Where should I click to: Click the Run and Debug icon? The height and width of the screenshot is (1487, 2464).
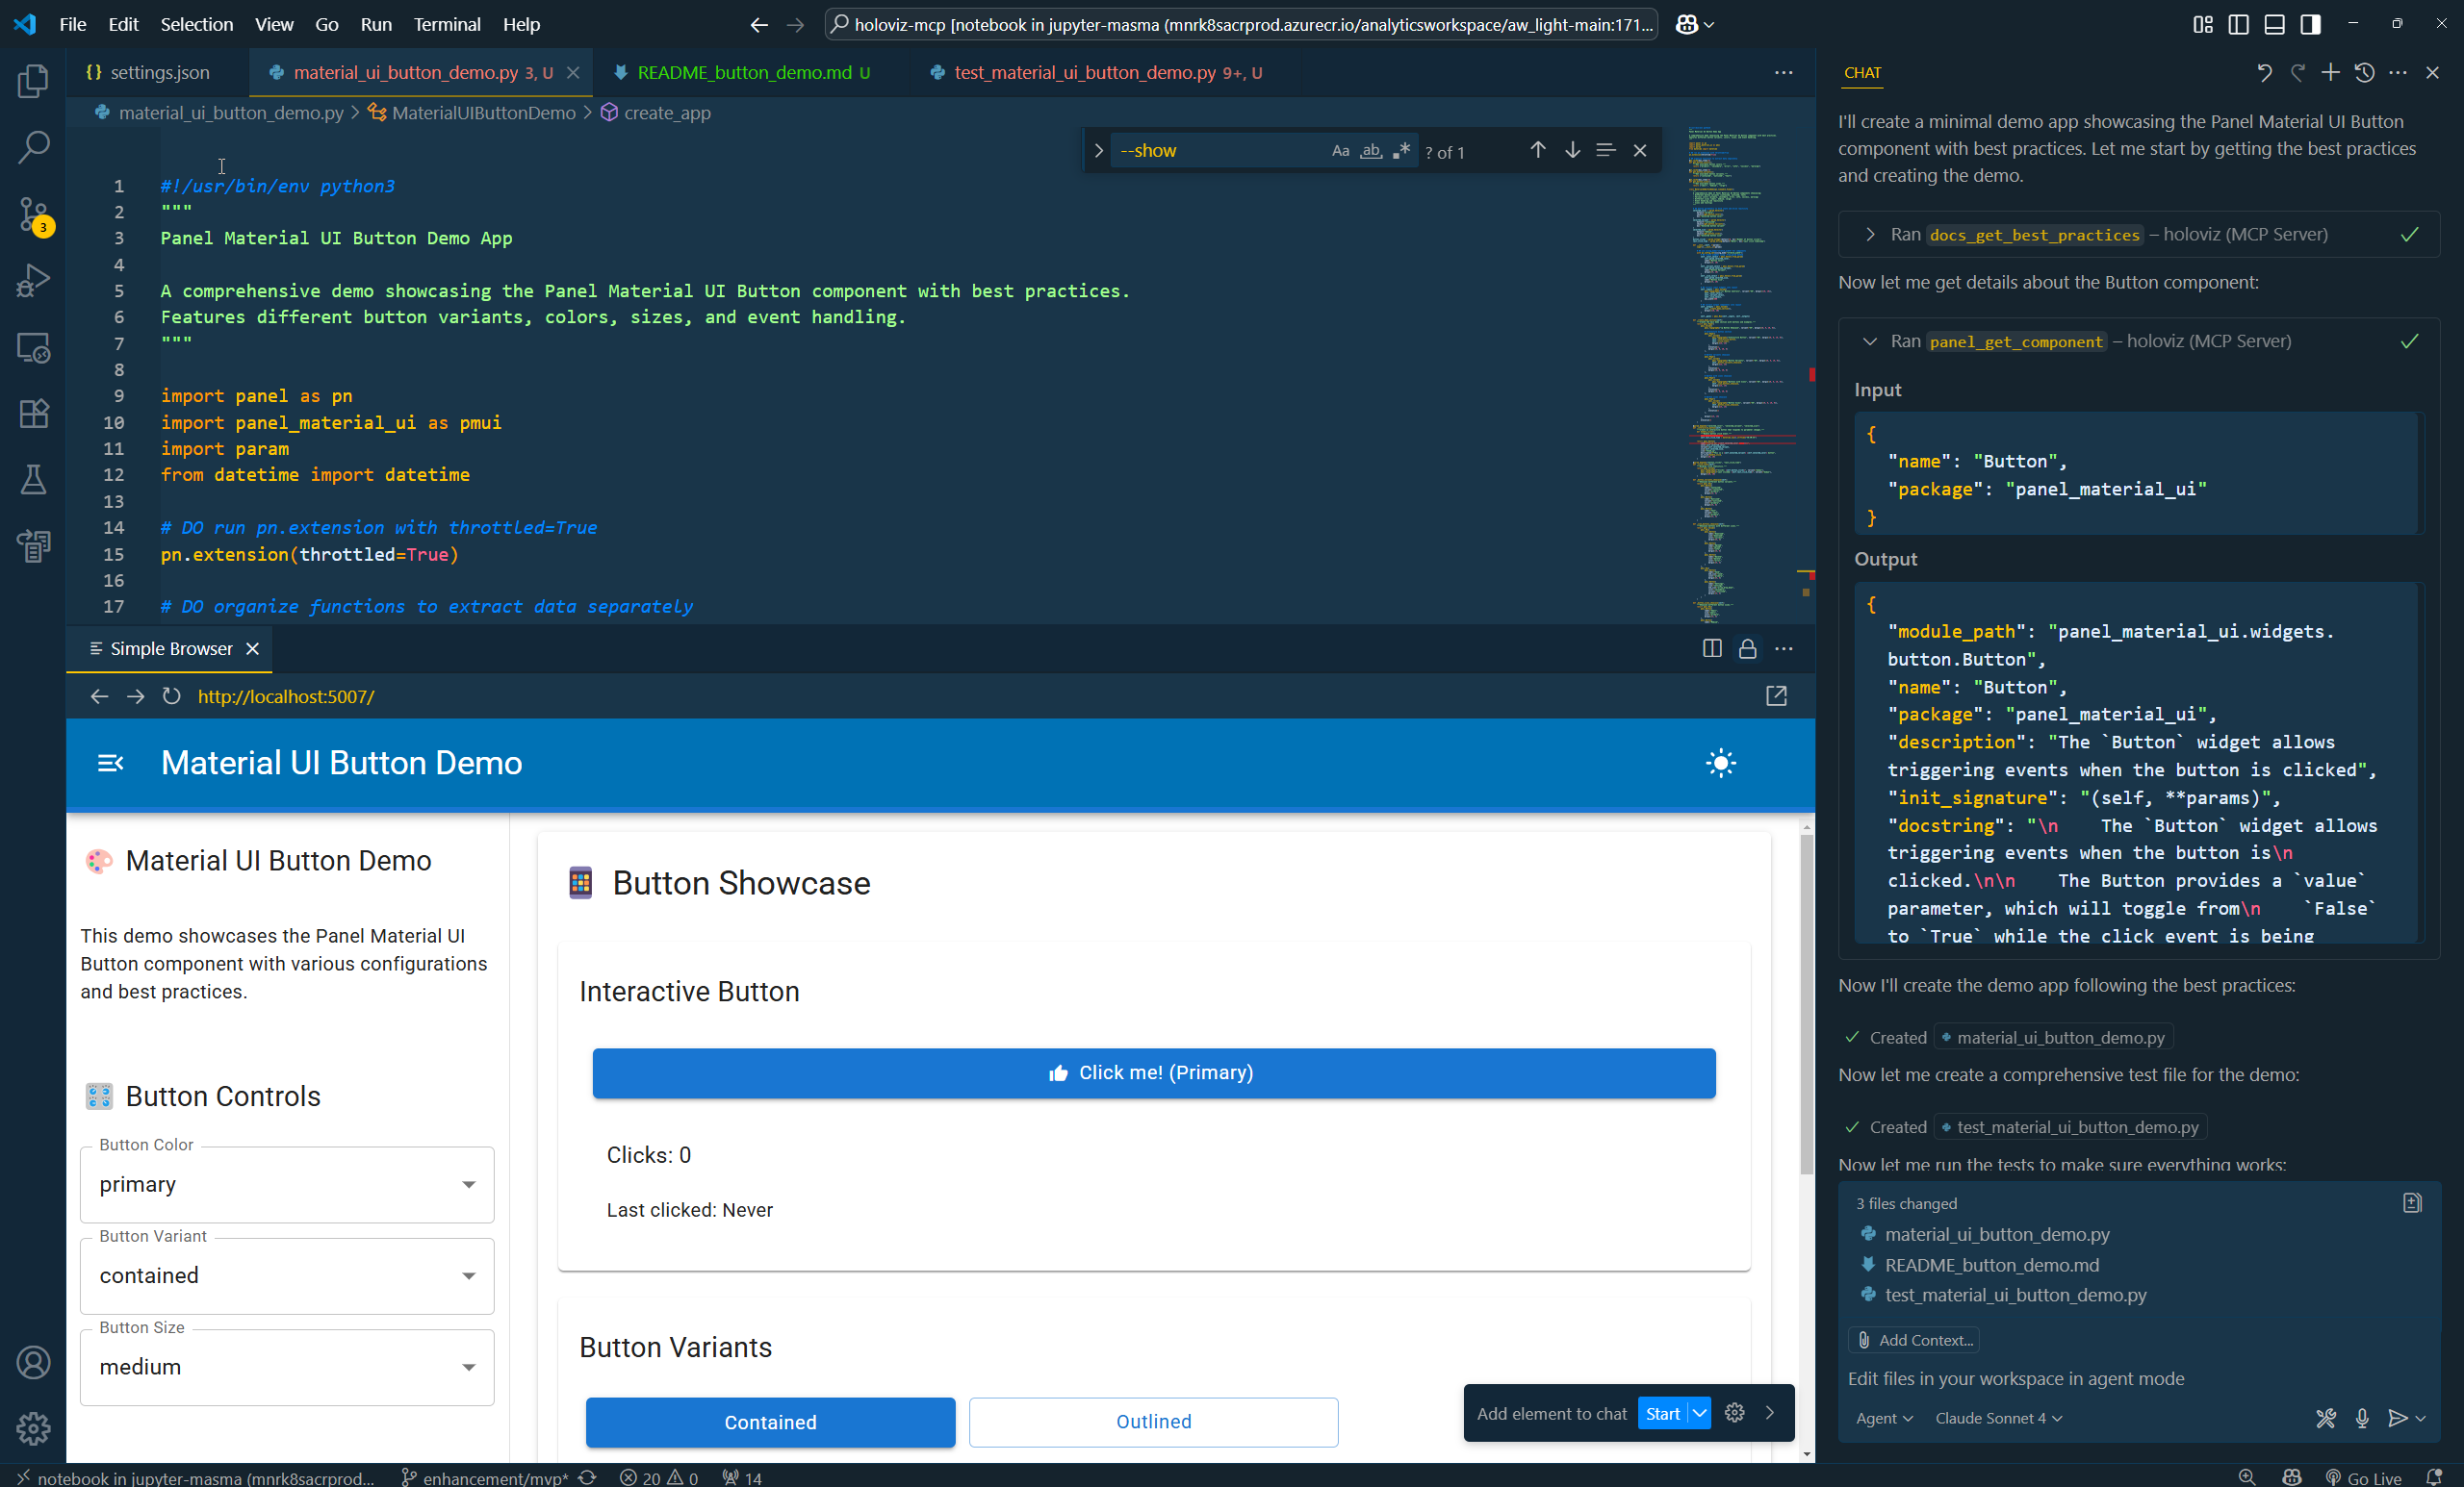point(33,281)
